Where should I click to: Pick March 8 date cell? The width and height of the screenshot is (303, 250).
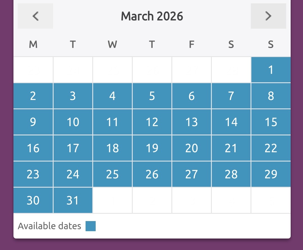(x=271, y=96)
